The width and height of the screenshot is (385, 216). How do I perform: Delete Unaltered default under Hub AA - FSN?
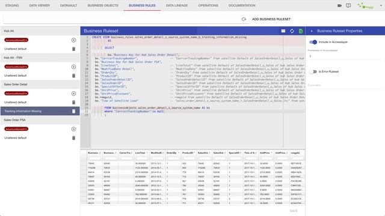click(73, 76)
